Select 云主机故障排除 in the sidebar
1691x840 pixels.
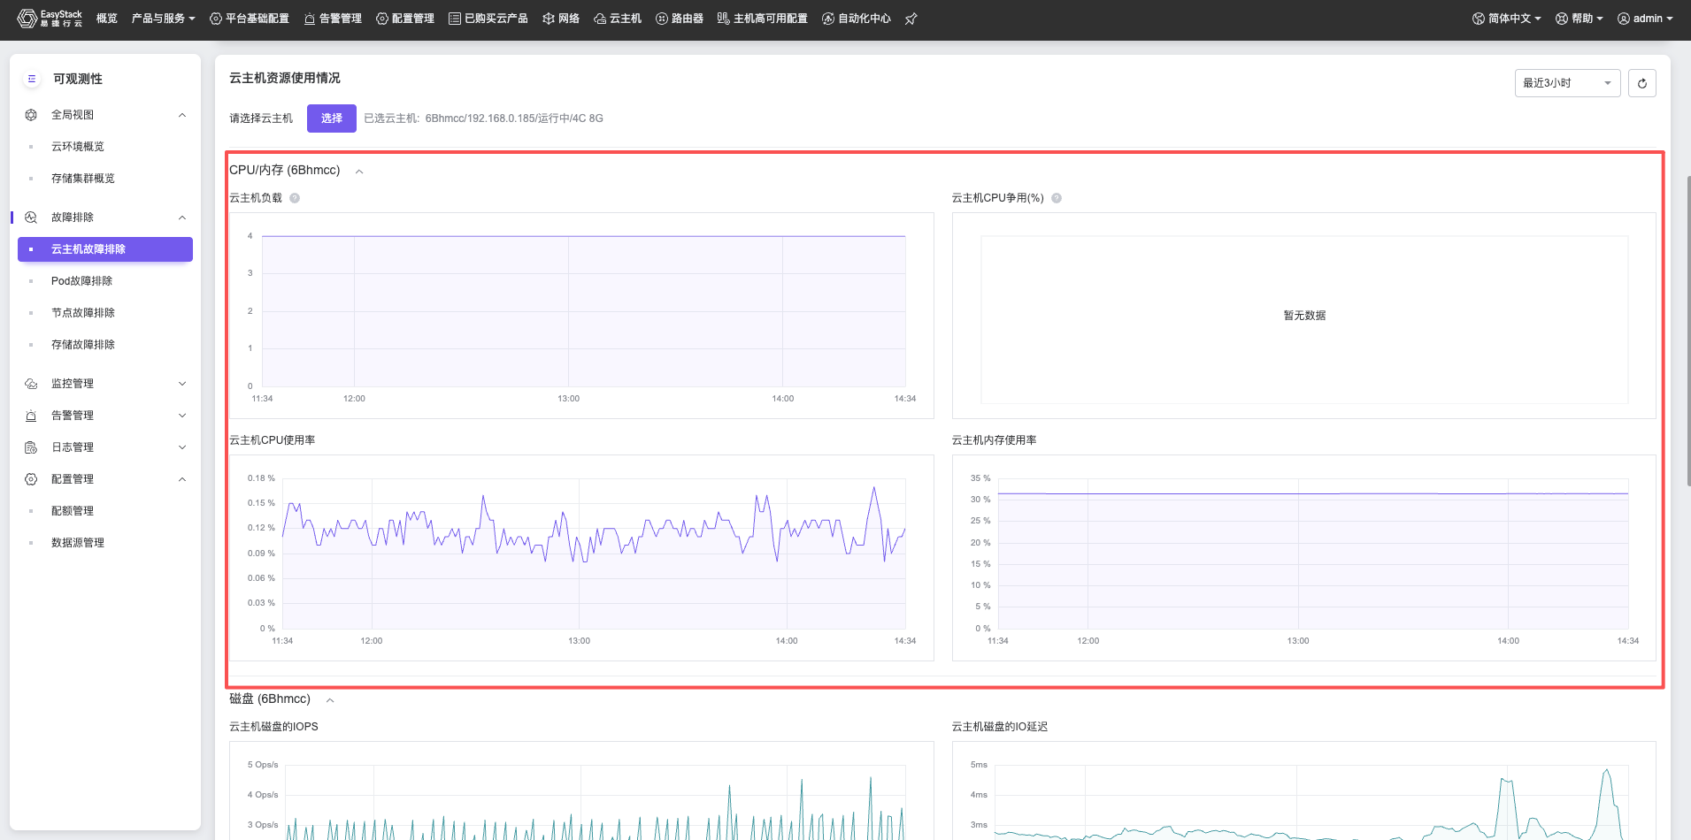click(x=105, y=249)
